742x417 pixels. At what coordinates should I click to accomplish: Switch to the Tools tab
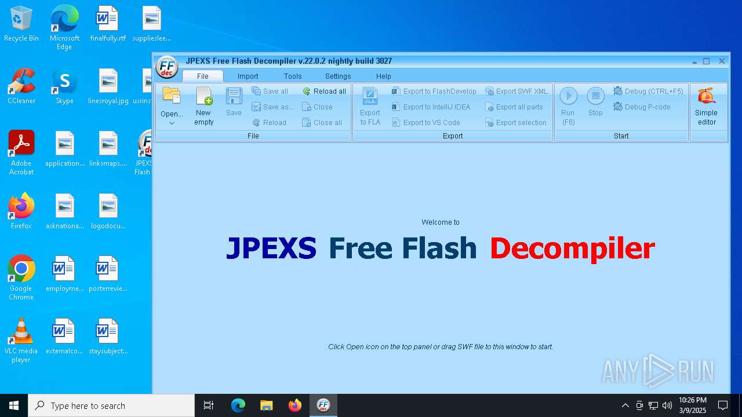pos(293,76)
